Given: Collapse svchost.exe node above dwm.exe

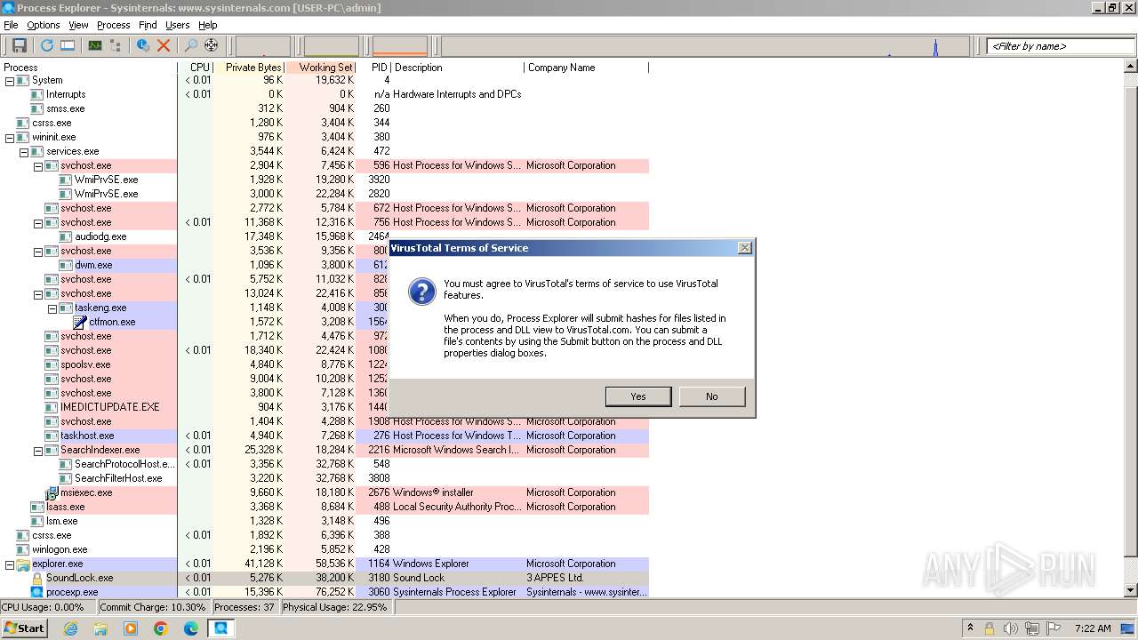Looking at the screenshot, I should (x=38, y=251).
